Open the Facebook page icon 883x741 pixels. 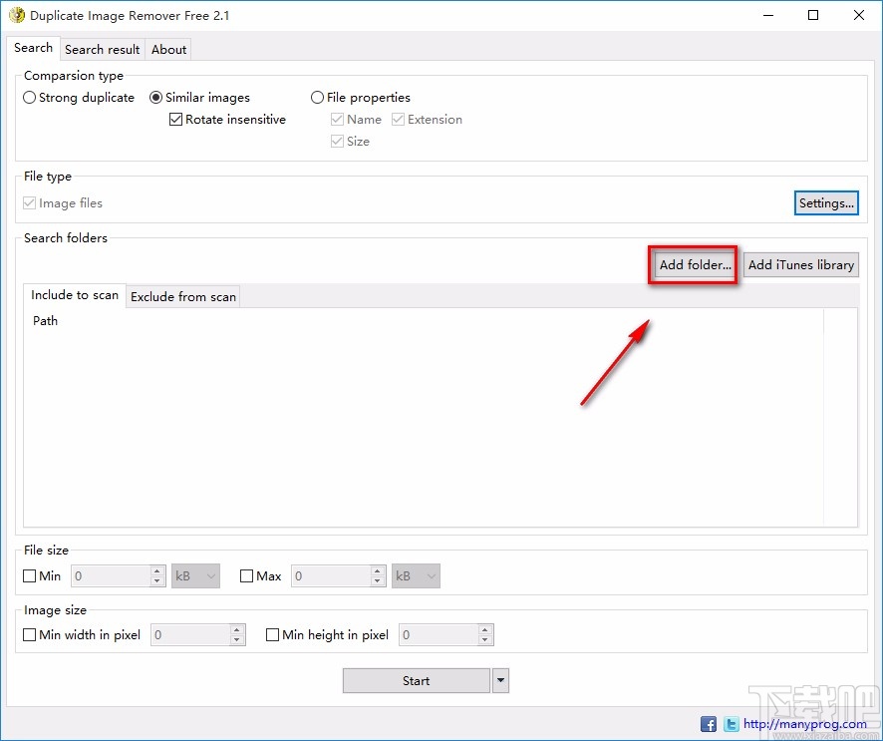[708, 723]
